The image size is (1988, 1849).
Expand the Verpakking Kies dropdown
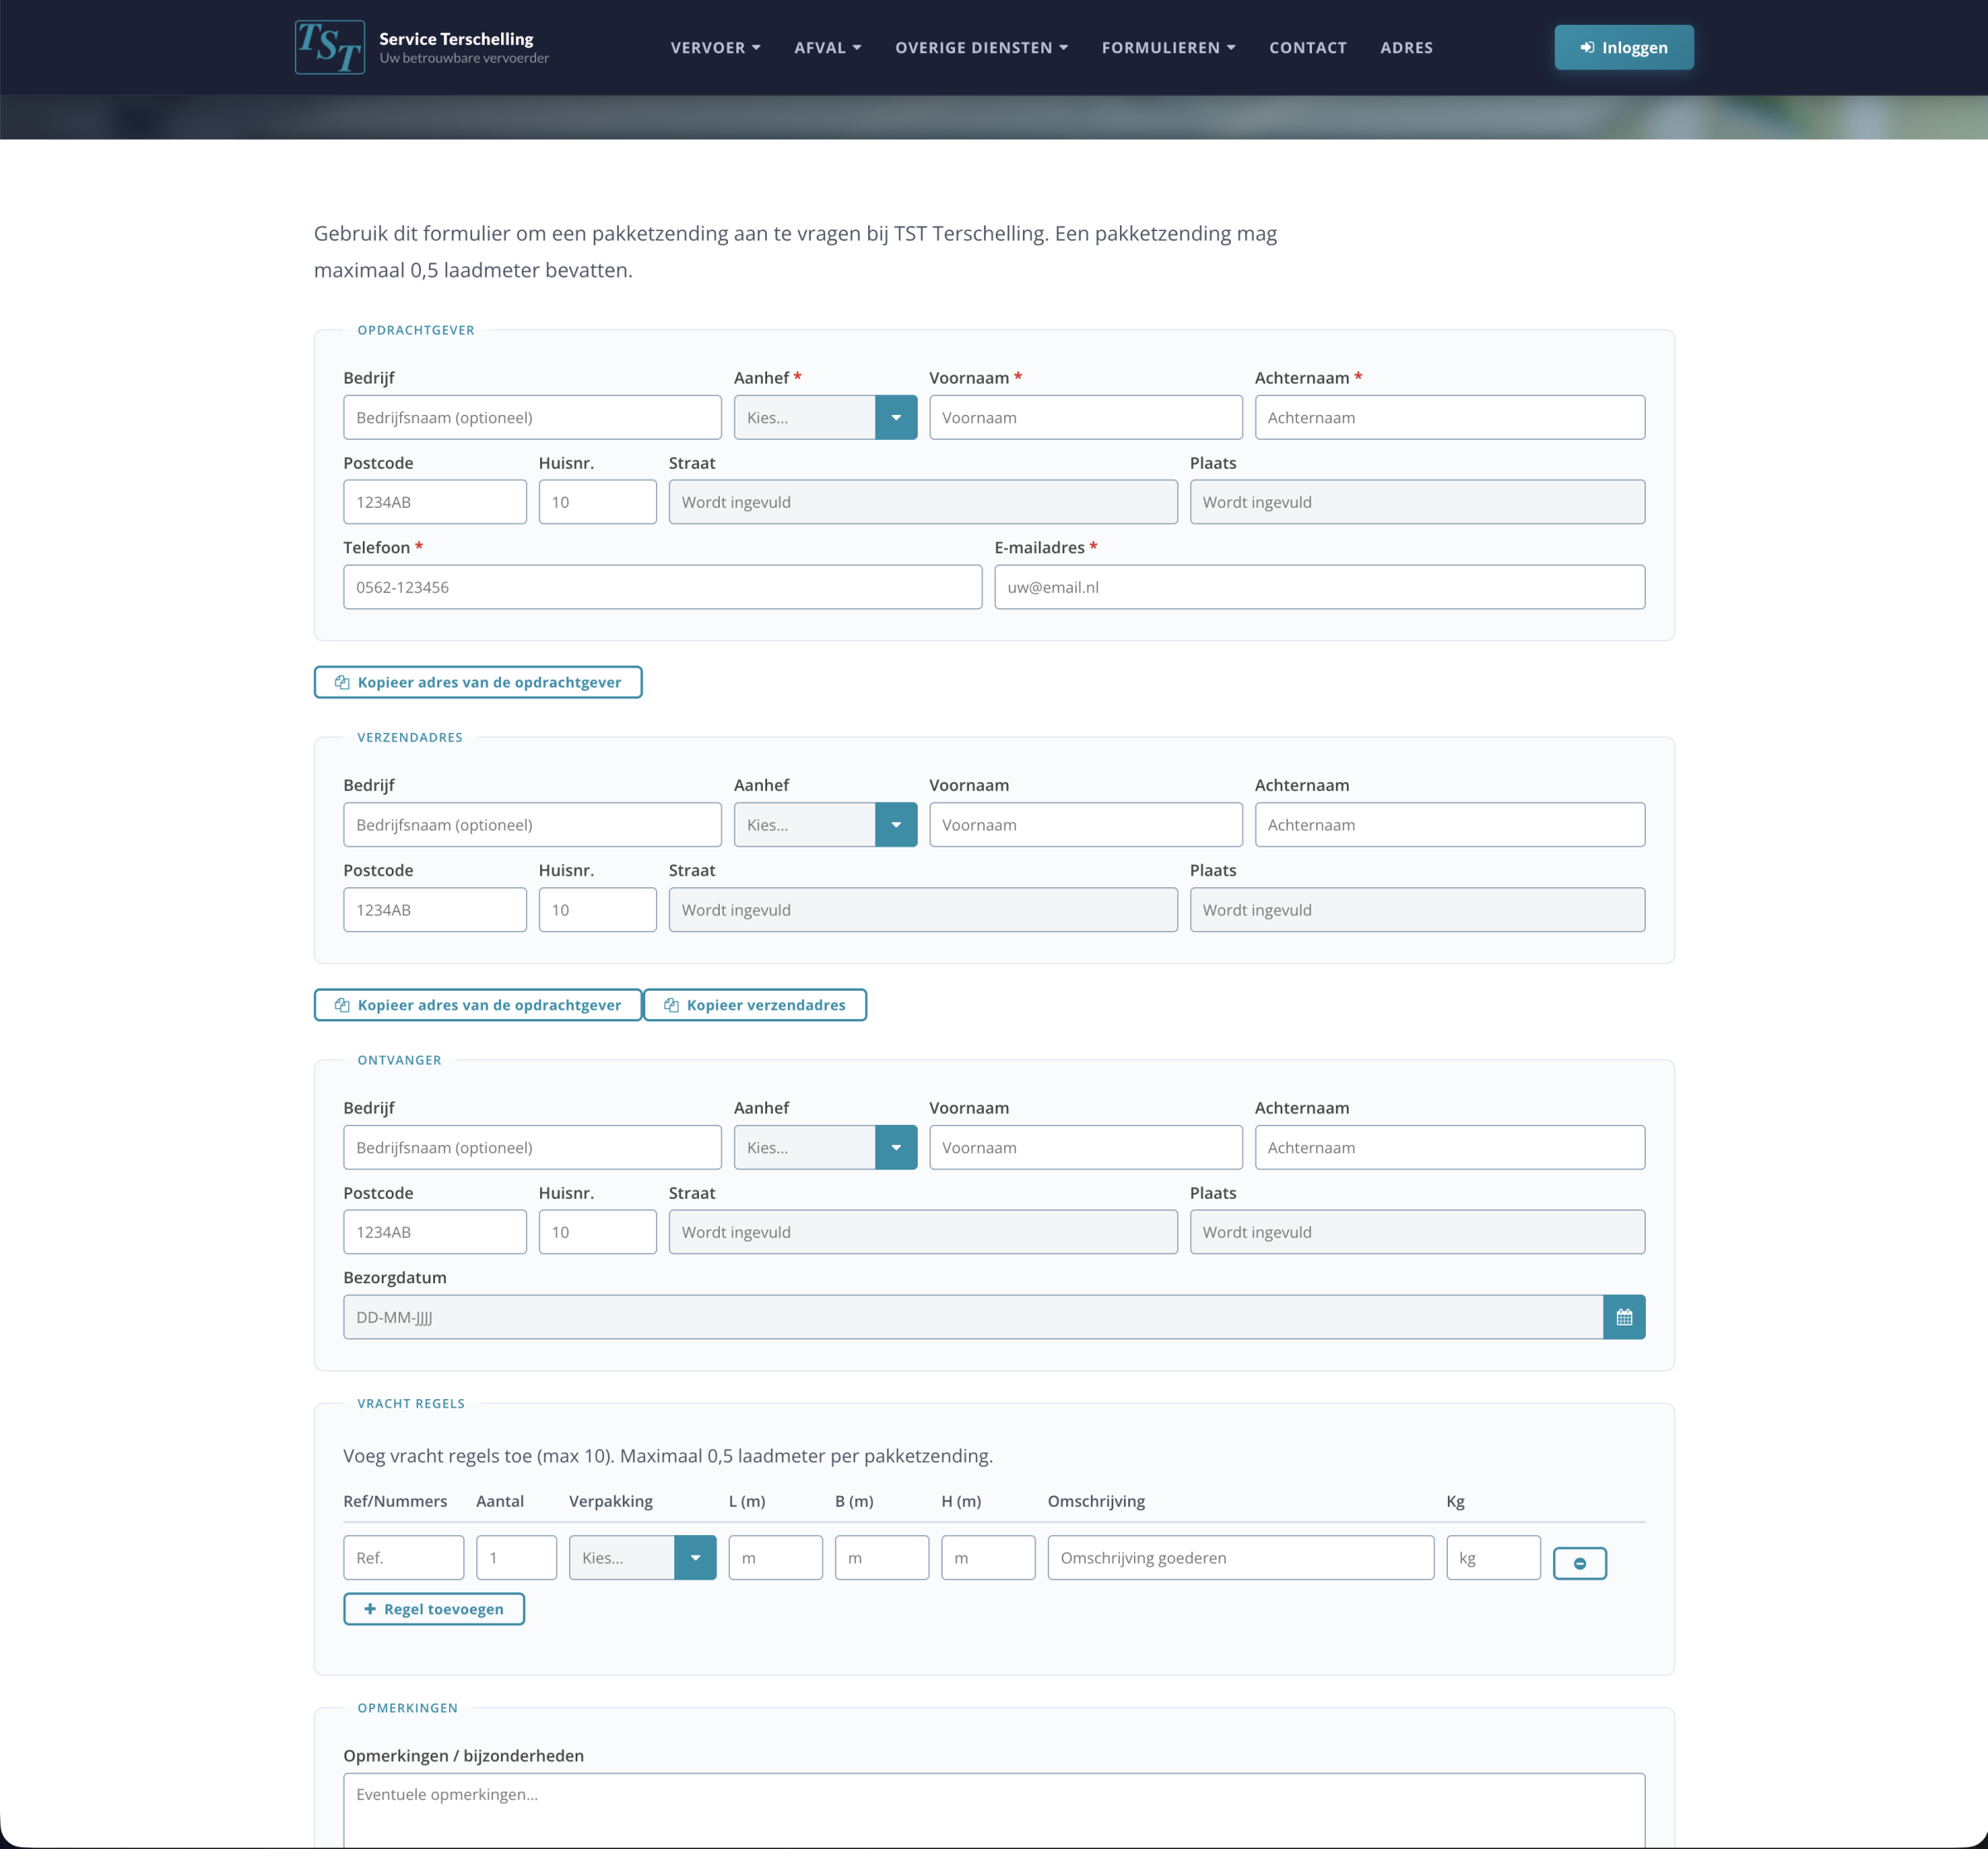(642, 1558)
